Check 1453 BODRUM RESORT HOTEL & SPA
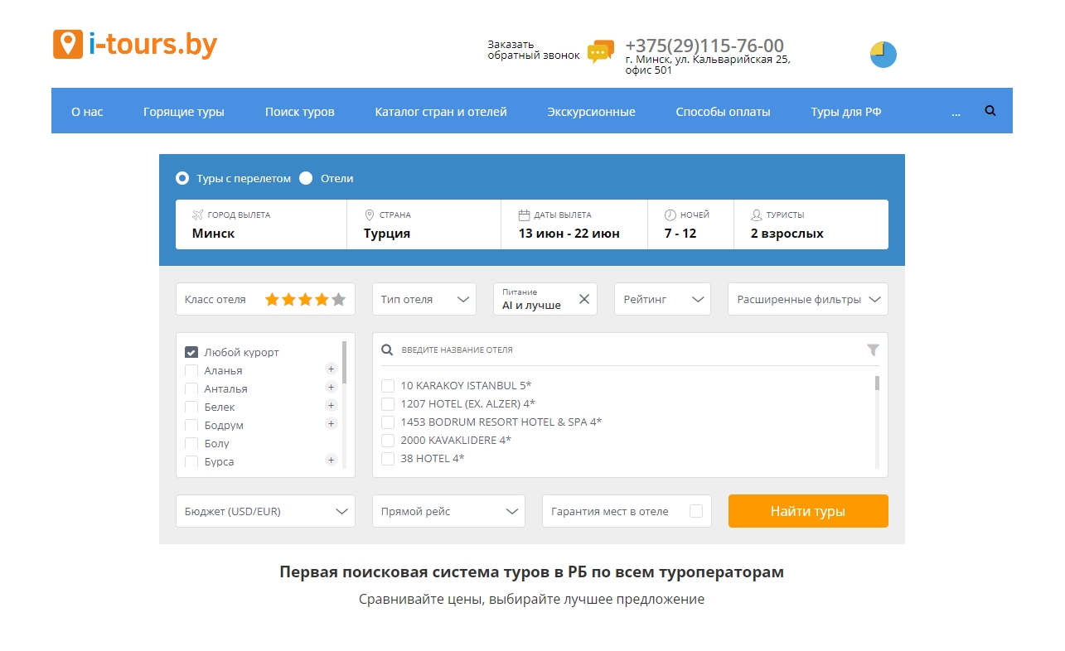1065x651 pixels. click(x=388, y=422)
